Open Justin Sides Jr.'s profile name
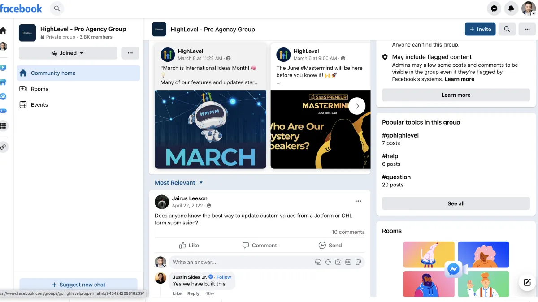 190,277
